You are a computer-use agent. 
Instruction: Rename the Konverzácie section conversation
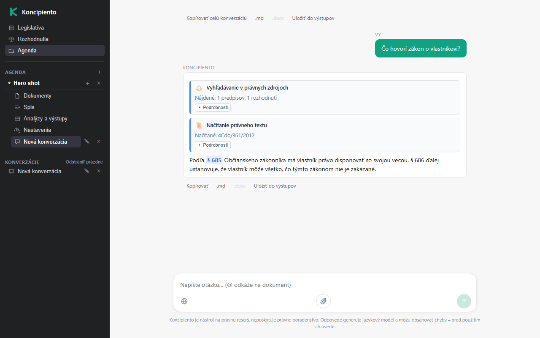(87, 171)
